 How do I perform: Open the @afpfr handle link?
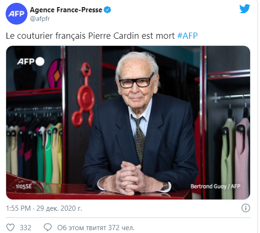[40, 18]
